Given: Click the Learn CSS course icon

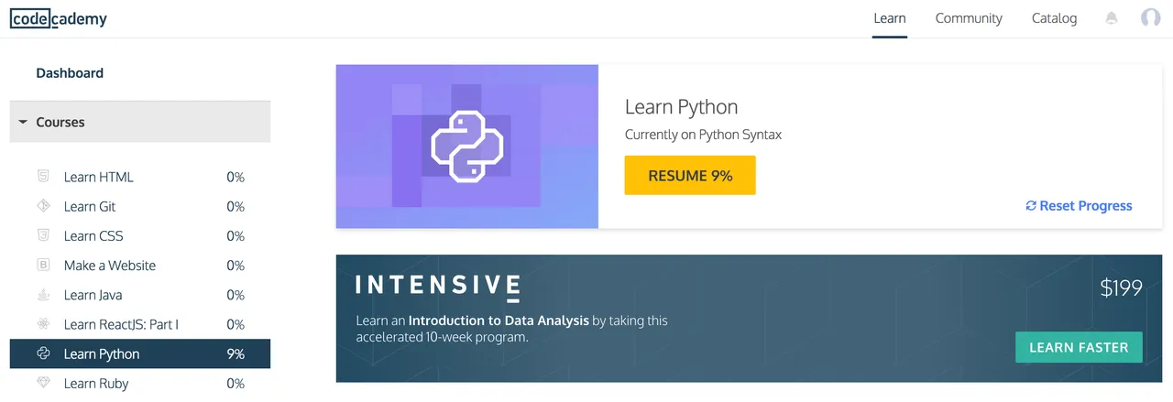Looking at the screenshot, I should pos(42,235).
